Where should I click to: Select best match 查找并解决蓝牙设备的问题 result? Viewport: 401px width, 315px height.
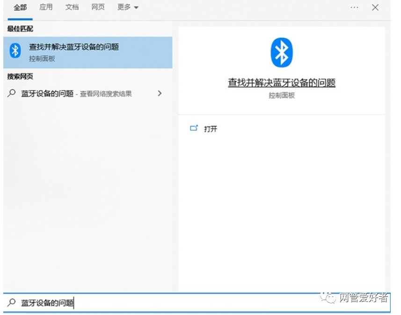coord(87,52)
